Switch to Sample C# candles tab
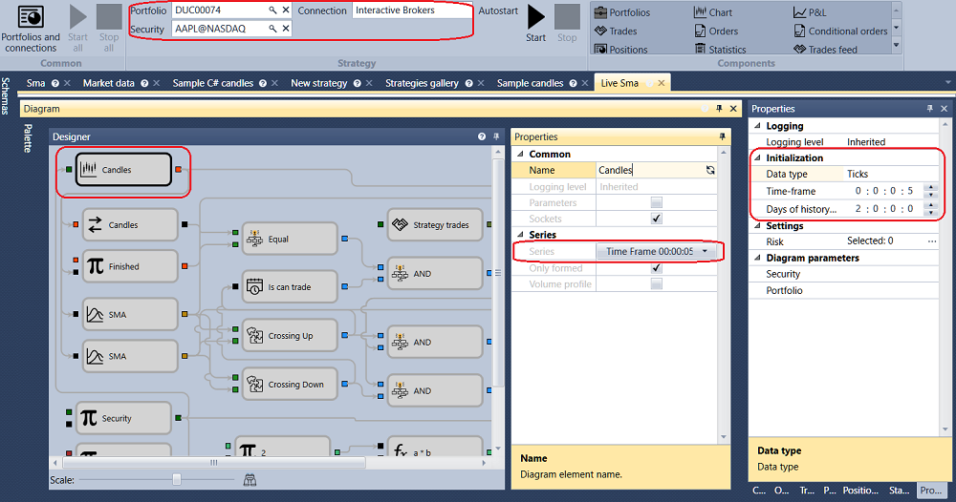Image resolution: width=956 pixels, height=502 pixels. [213, 83]
